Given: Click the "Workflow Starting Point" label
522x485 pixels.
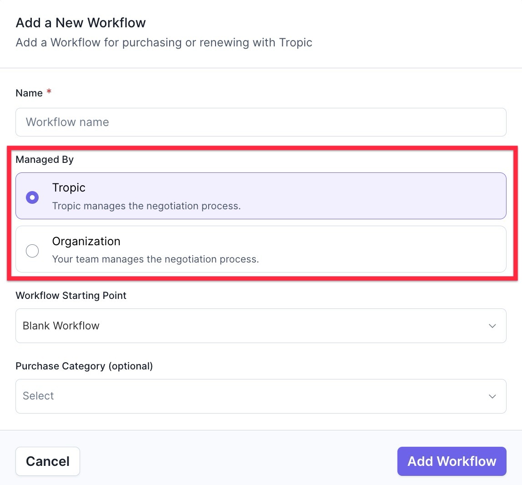Looking at the screenshot, I should pyautogui.click(x=71, y=295).
